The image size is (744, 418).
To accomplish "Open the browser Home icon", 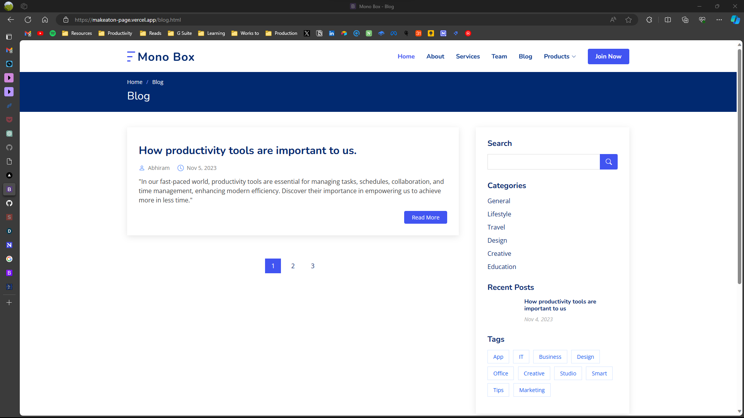I will (x=45, y=20).
